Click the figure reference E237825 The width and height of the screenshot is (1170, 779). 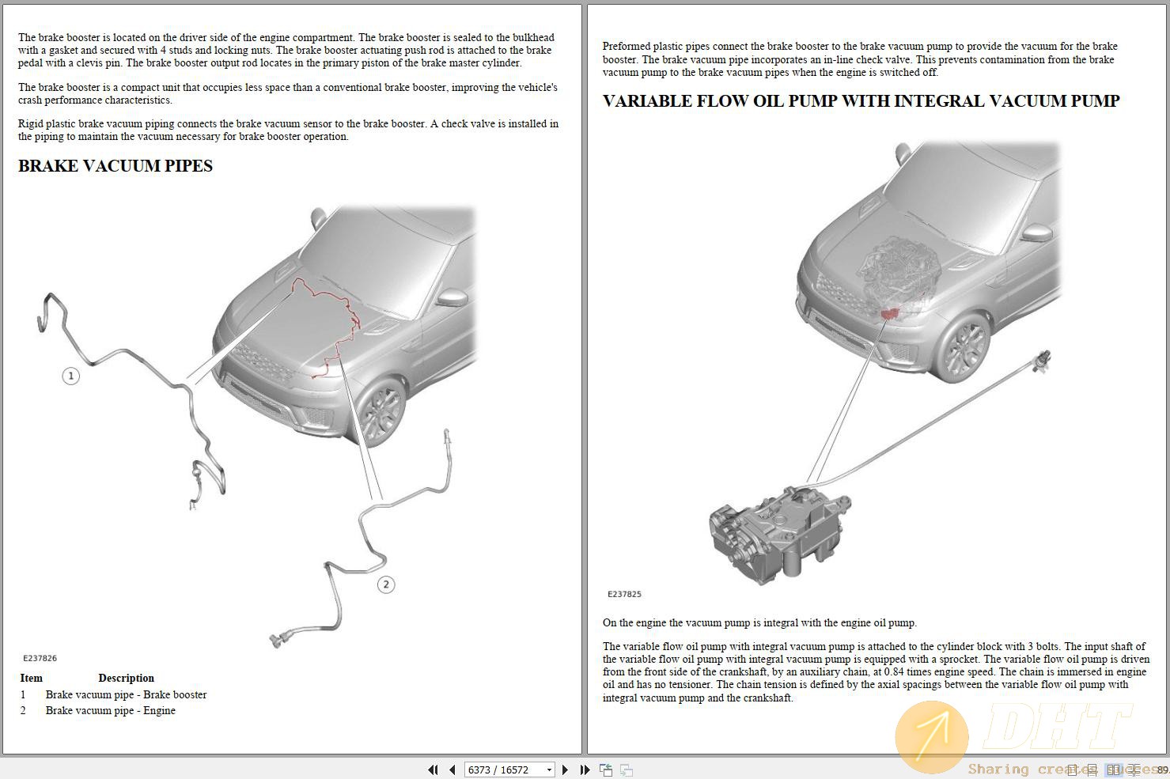coord(624,594)
